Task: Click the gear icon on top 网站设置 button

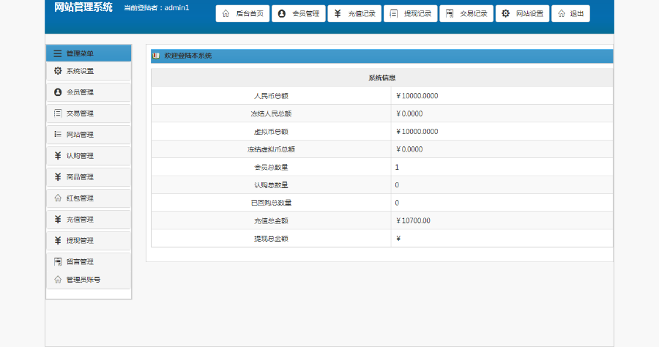Action: point(505,14)
